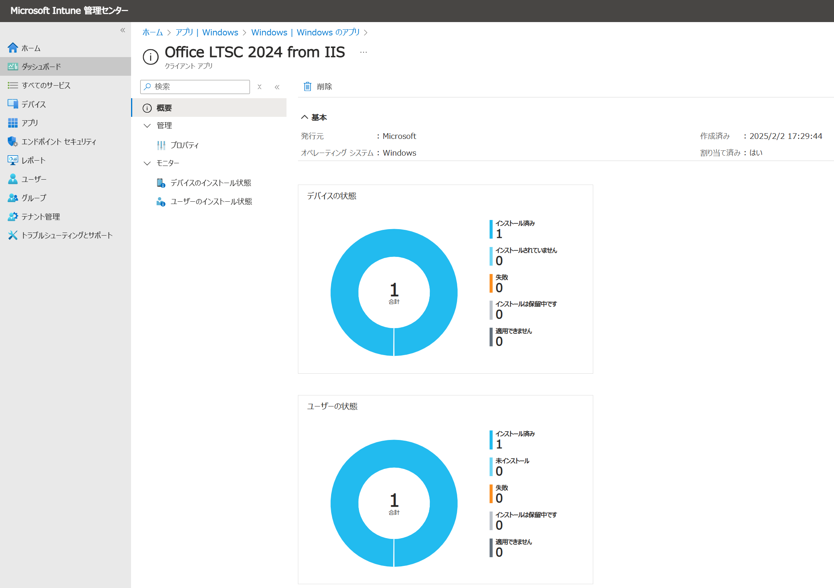Click the Reports (レポート) monitor icon
This screenshot has height=588, width=834.
(13, 160)
